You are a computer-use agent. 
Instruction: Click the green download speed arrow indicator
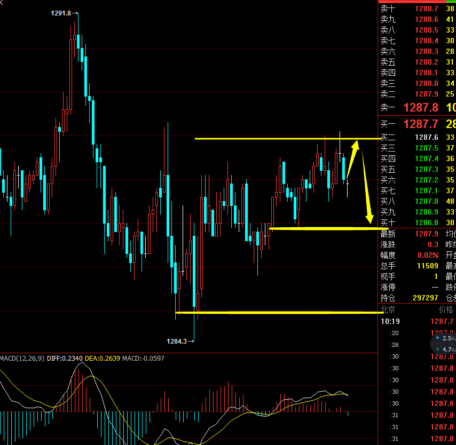(438, 349)
